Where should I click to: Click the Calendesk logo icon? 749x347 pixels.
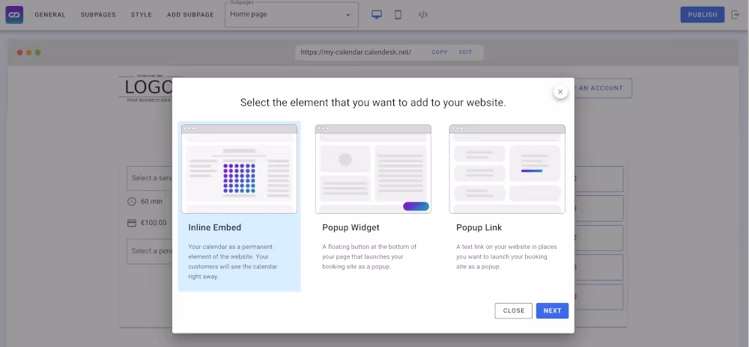pos(14,15)
